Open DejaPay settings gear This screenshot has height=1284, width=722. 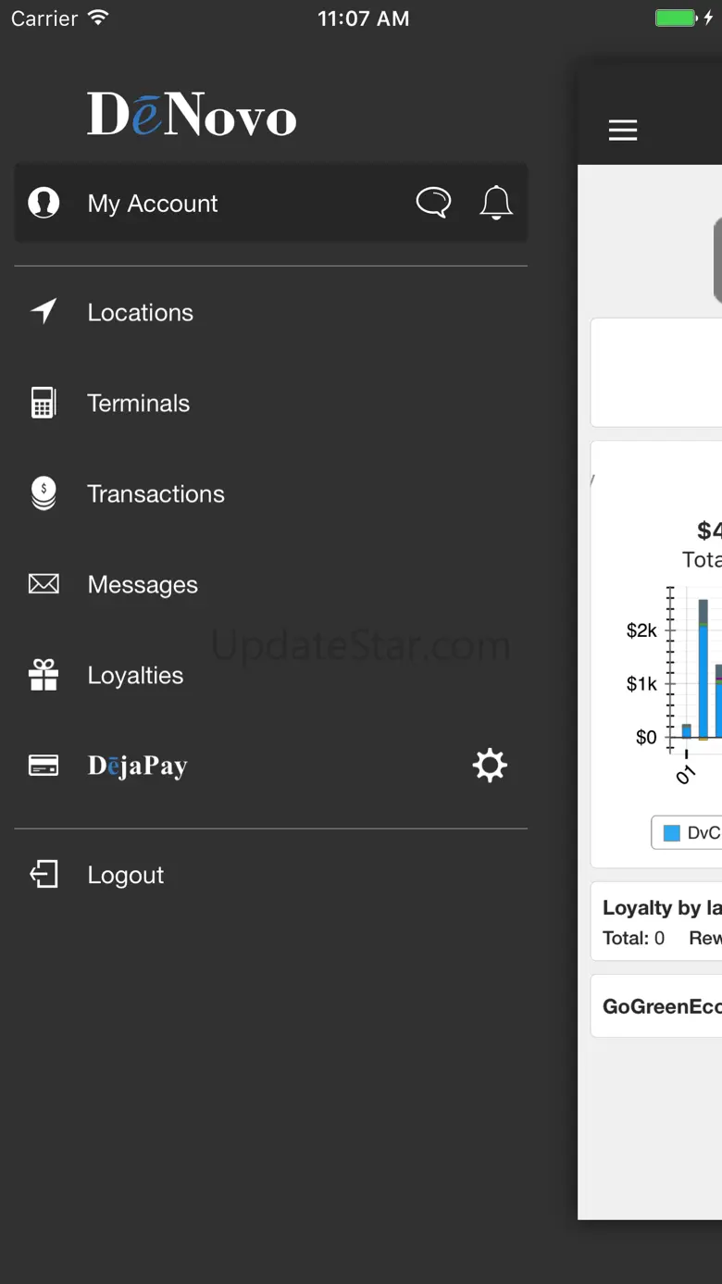tap(490, 766)
